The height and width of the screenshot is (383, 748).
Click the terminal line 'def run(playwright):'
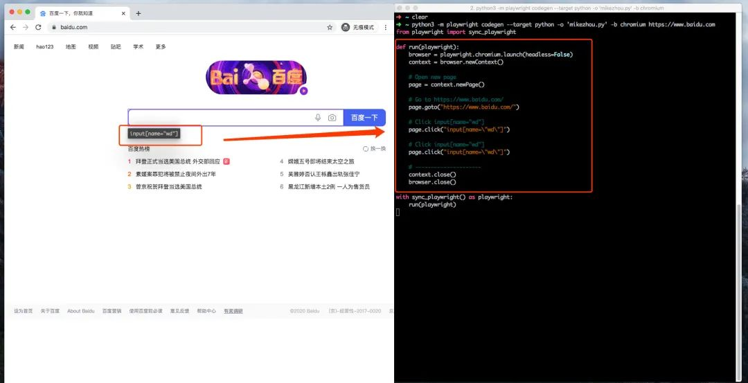[x=427, y=46]
